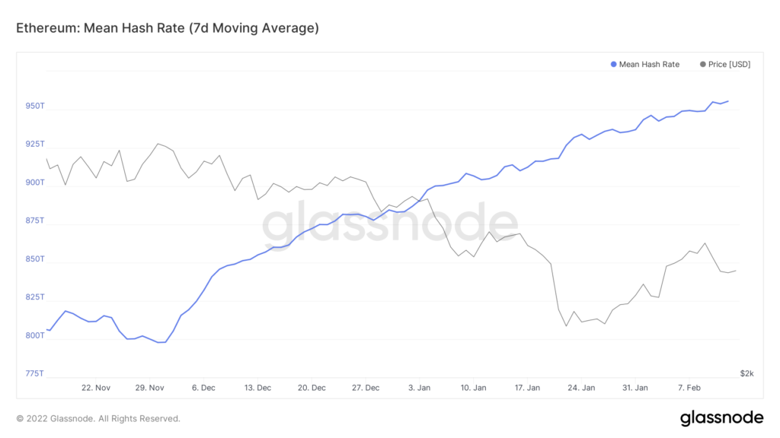Click the 800T y-axis label

pyautogui.click(x=36, y=335)
